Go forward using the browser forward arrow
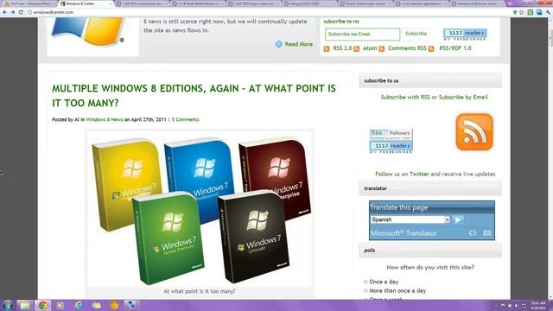This screenshot has width=553, height=311. tap(13, 12)
